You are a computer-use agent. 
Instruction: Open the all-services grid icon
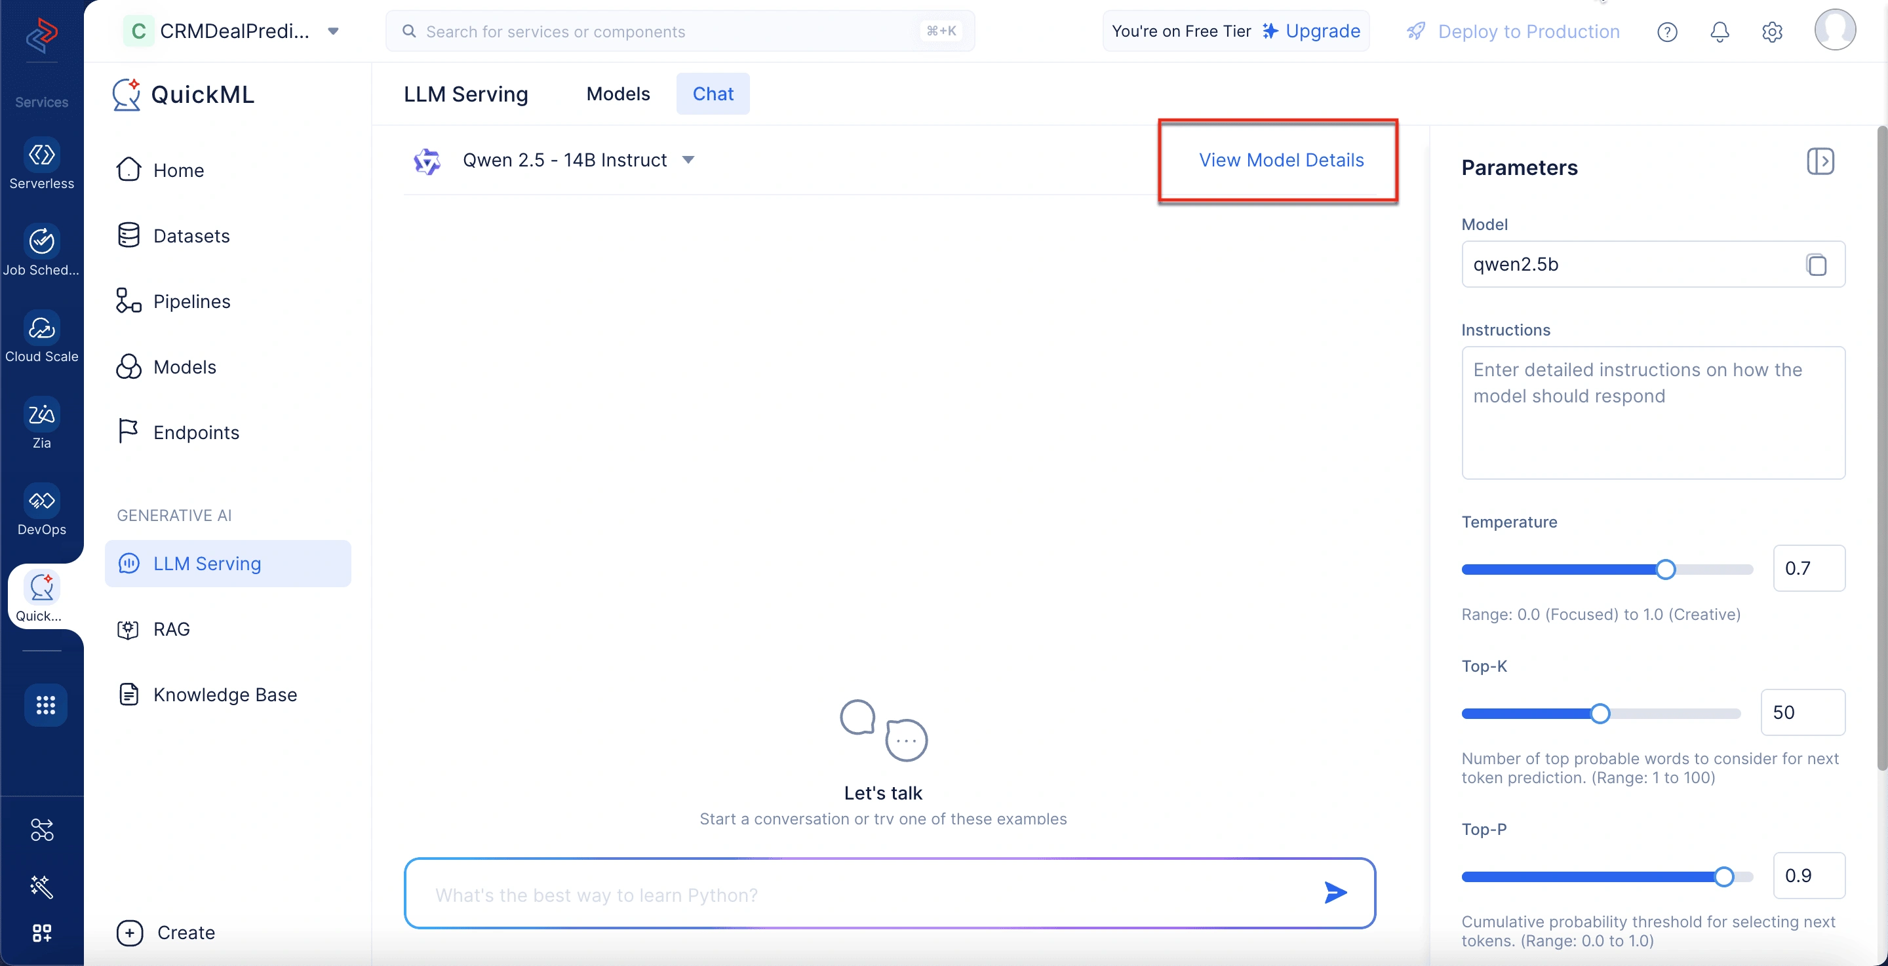[x=45, y=705]
